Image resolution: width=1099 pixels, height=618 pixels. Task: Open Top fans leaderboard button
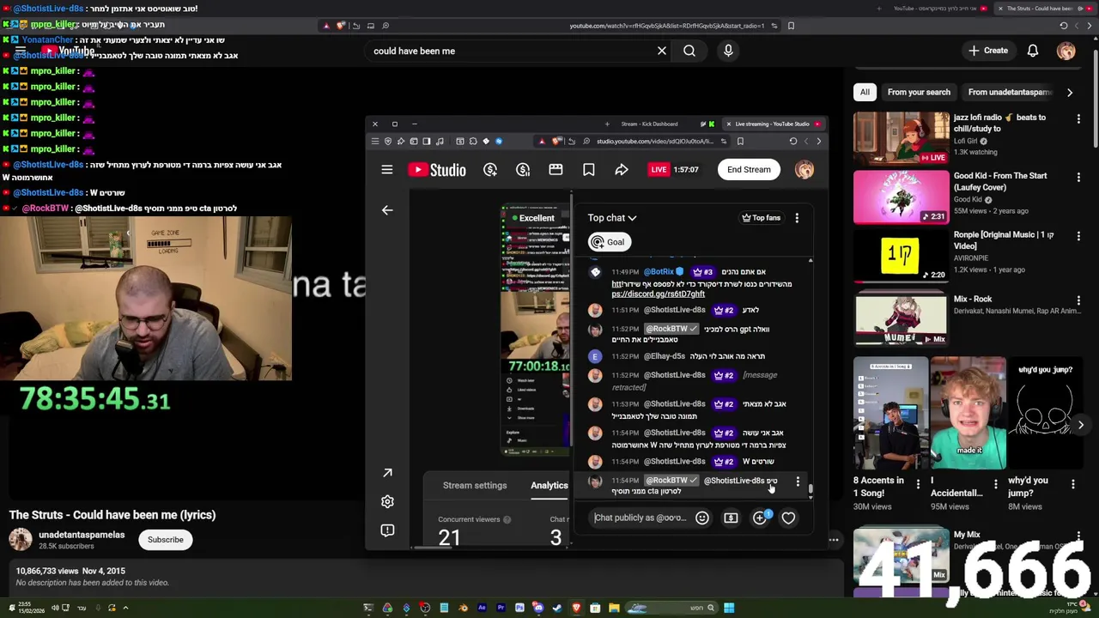(x=762, y=218)
